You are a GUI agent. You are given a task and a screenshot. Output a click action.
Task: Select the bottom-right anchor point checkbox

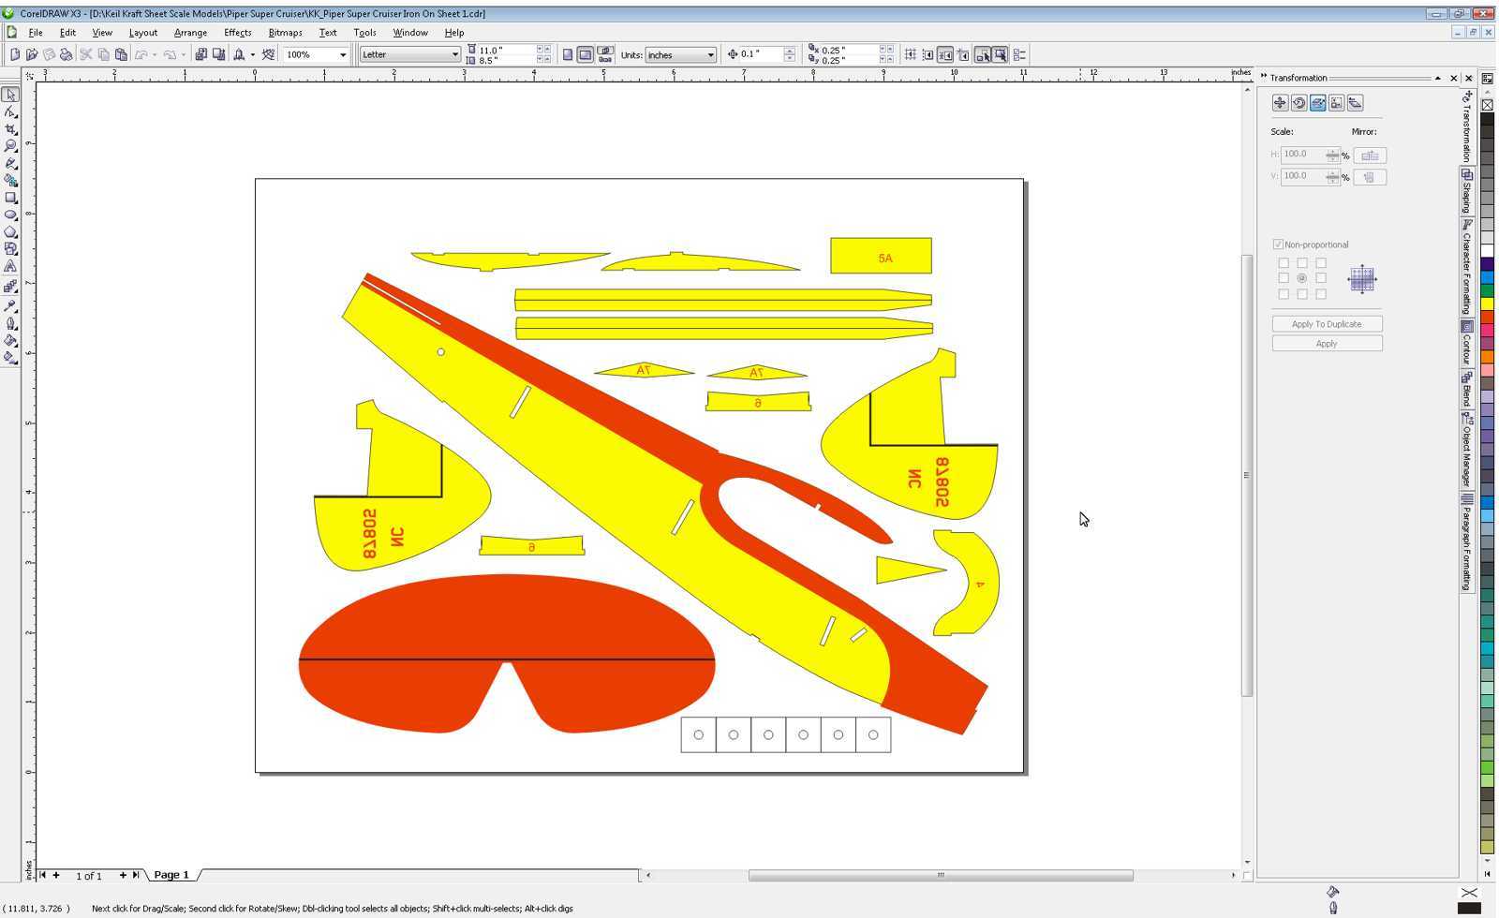point(1321,294)
